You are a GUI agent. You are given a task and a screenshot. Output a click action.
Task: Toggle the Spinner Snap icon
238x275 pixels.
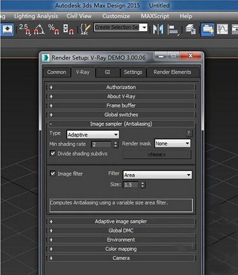point(68,29)
